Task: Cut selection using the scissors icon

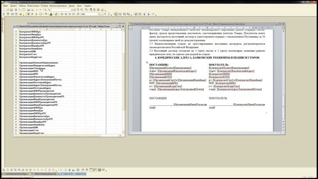Action: (16, 10)
